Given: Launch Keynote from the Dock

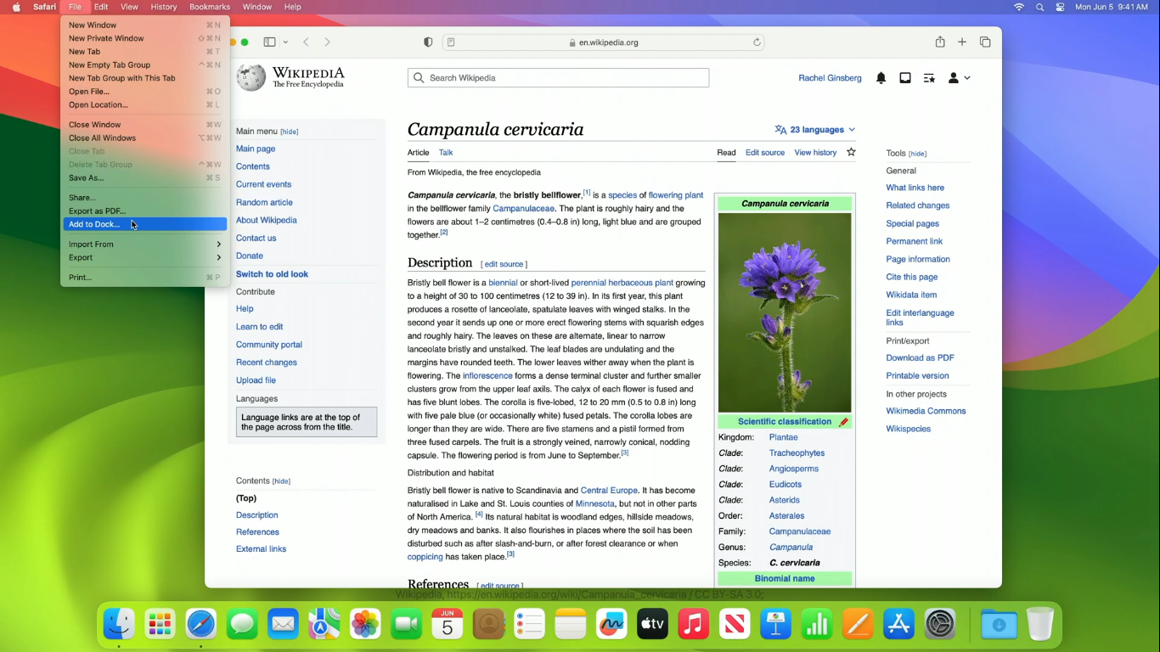Looking at the screenshot, I should [x=775, y=625].
